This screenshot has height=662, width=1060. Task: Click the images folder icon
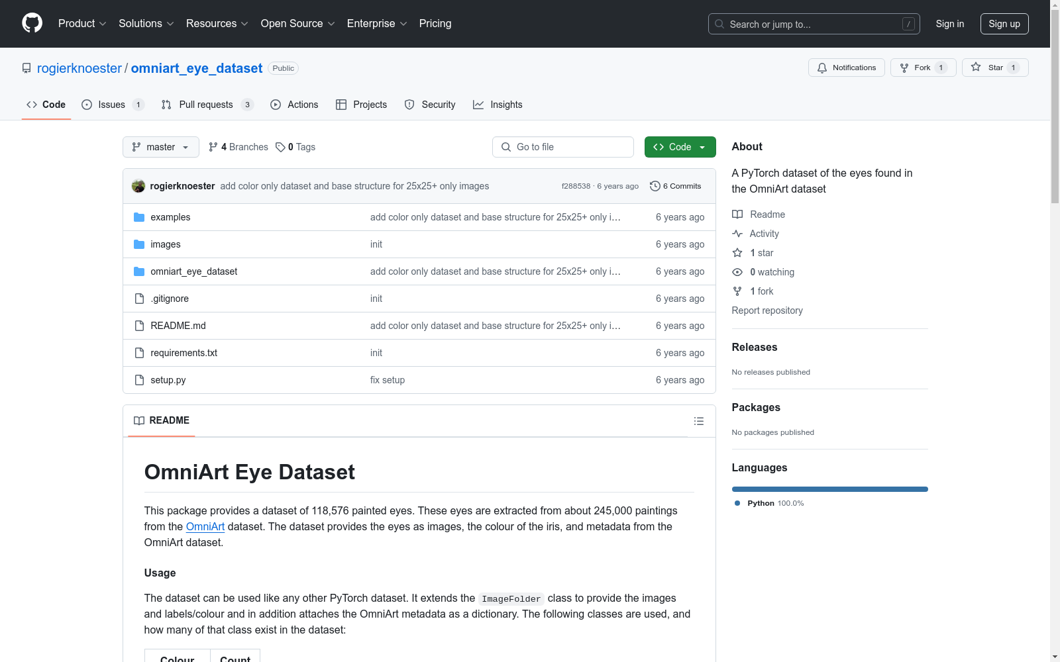click(139, 244)
